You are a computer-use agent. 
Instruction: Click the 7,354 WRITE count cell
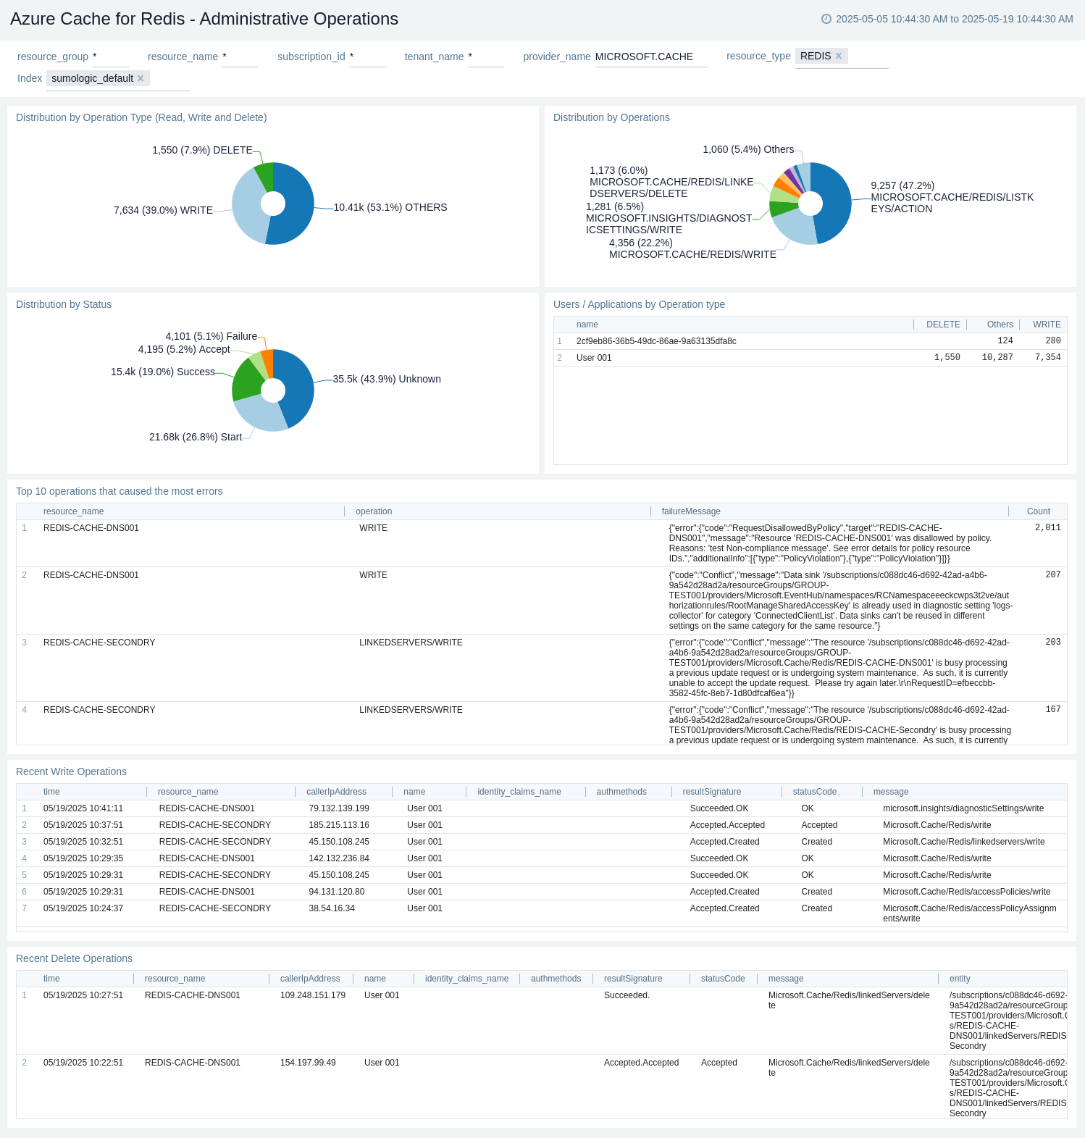1047,358
